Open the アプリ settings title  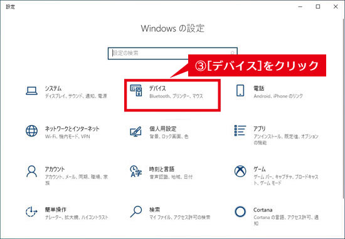click(260, 129)
